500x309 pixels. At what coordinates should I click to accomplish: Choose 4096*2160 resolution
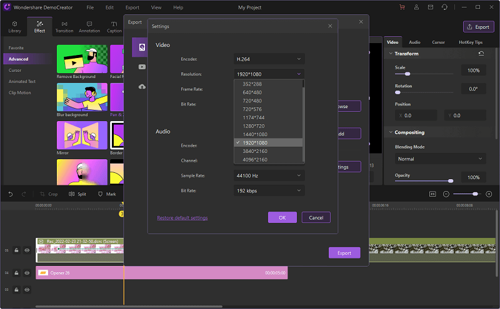(x=268, y=160)
